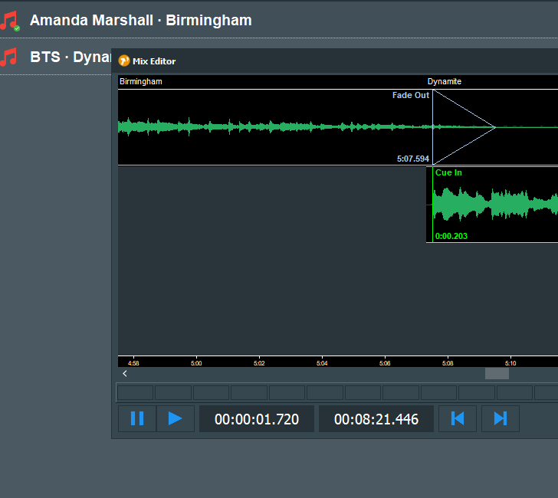This screenshot has height=498, width=558.
Task: Click the 0:00.203 cue in time value
Action: pos(451,236)
